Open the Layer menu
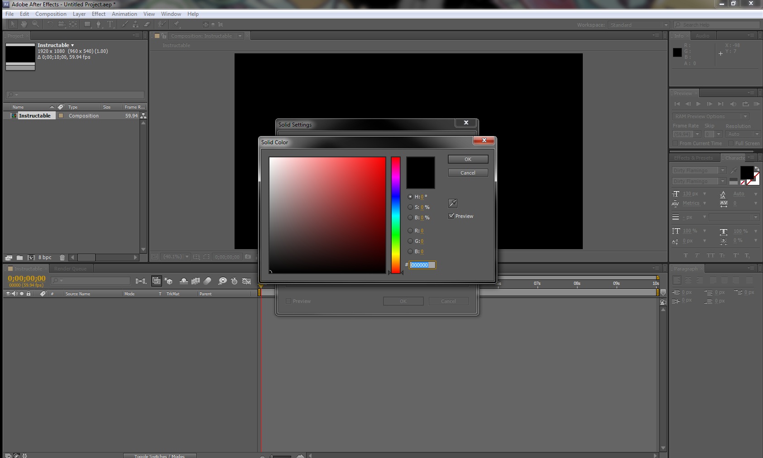The width and height of the screenshot is (763, 458). [79, 14]
